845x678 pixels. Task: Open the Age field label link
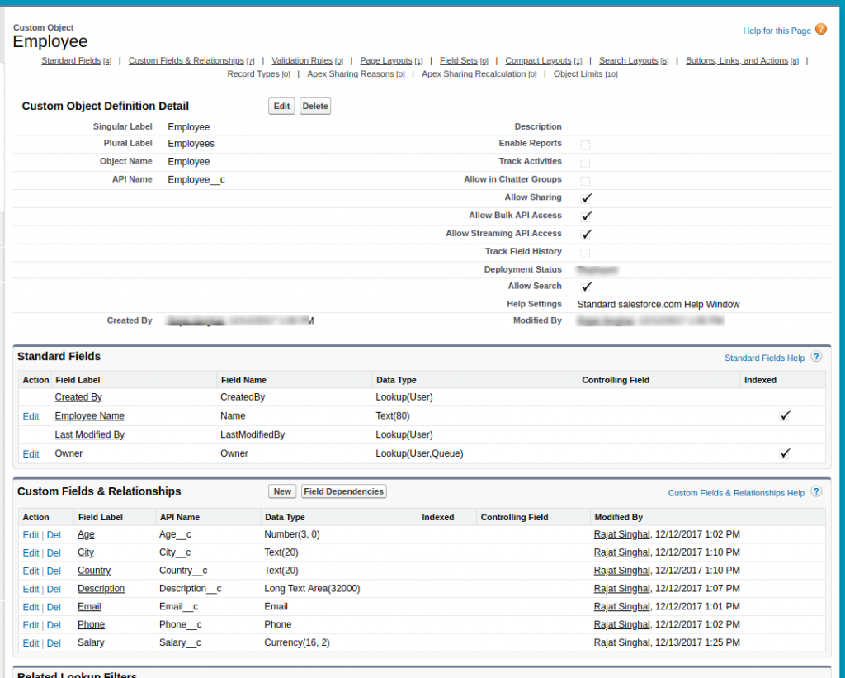pos(86,534)
